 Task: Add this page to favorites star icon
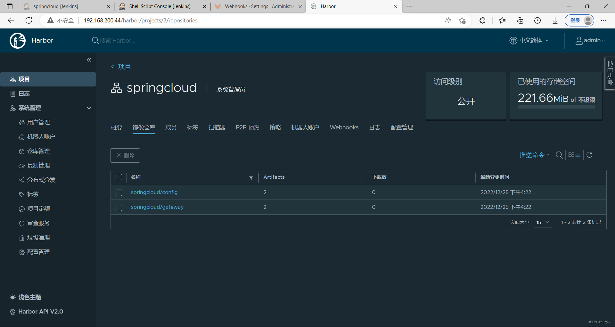(462, 20)
